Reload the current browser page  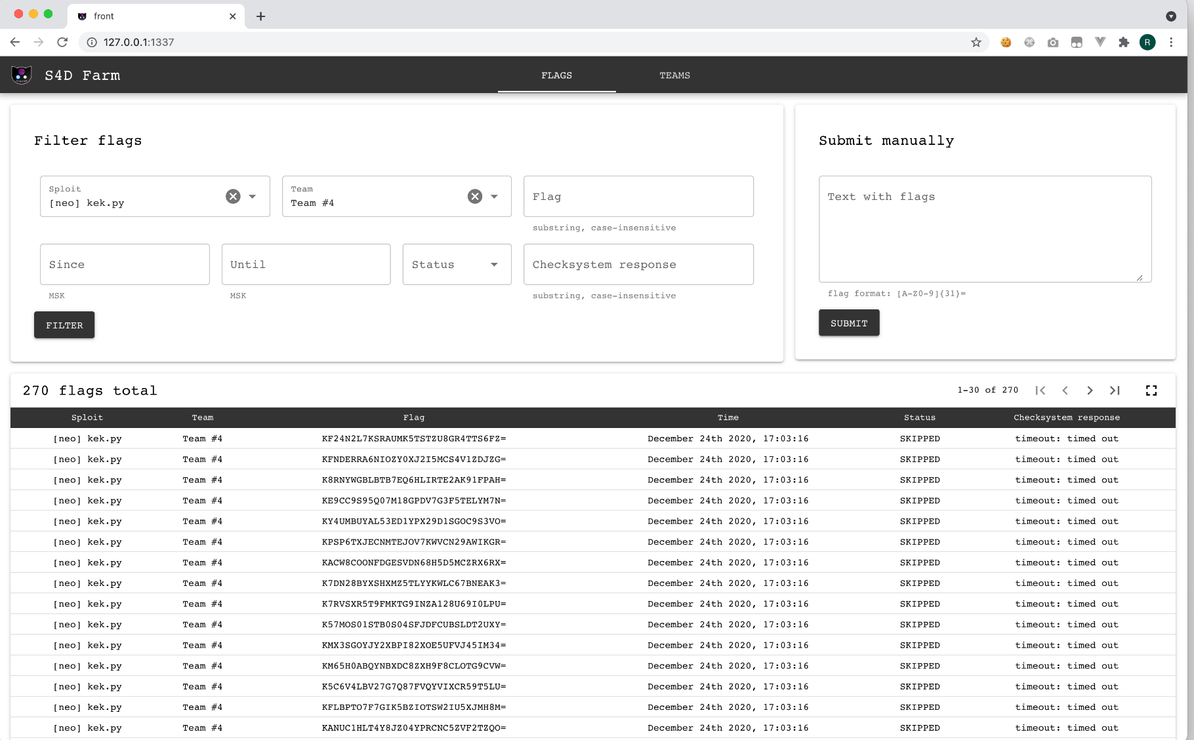click(x=62, y=43)
